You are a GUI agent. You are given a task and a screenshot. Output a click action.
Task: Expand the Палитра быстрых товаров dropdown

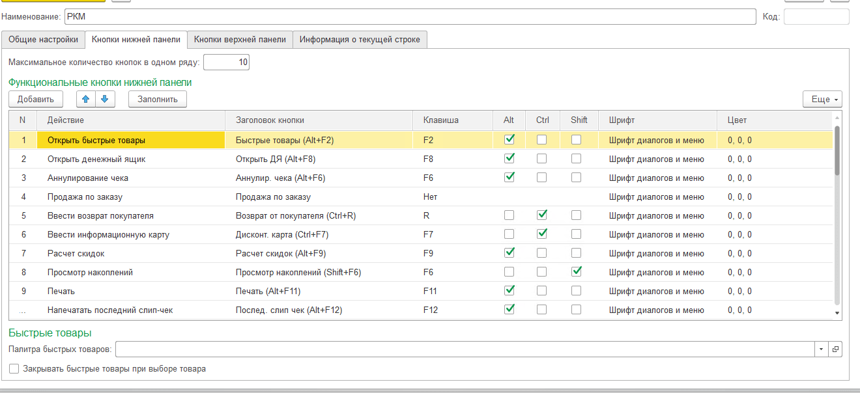click(821, 349)
